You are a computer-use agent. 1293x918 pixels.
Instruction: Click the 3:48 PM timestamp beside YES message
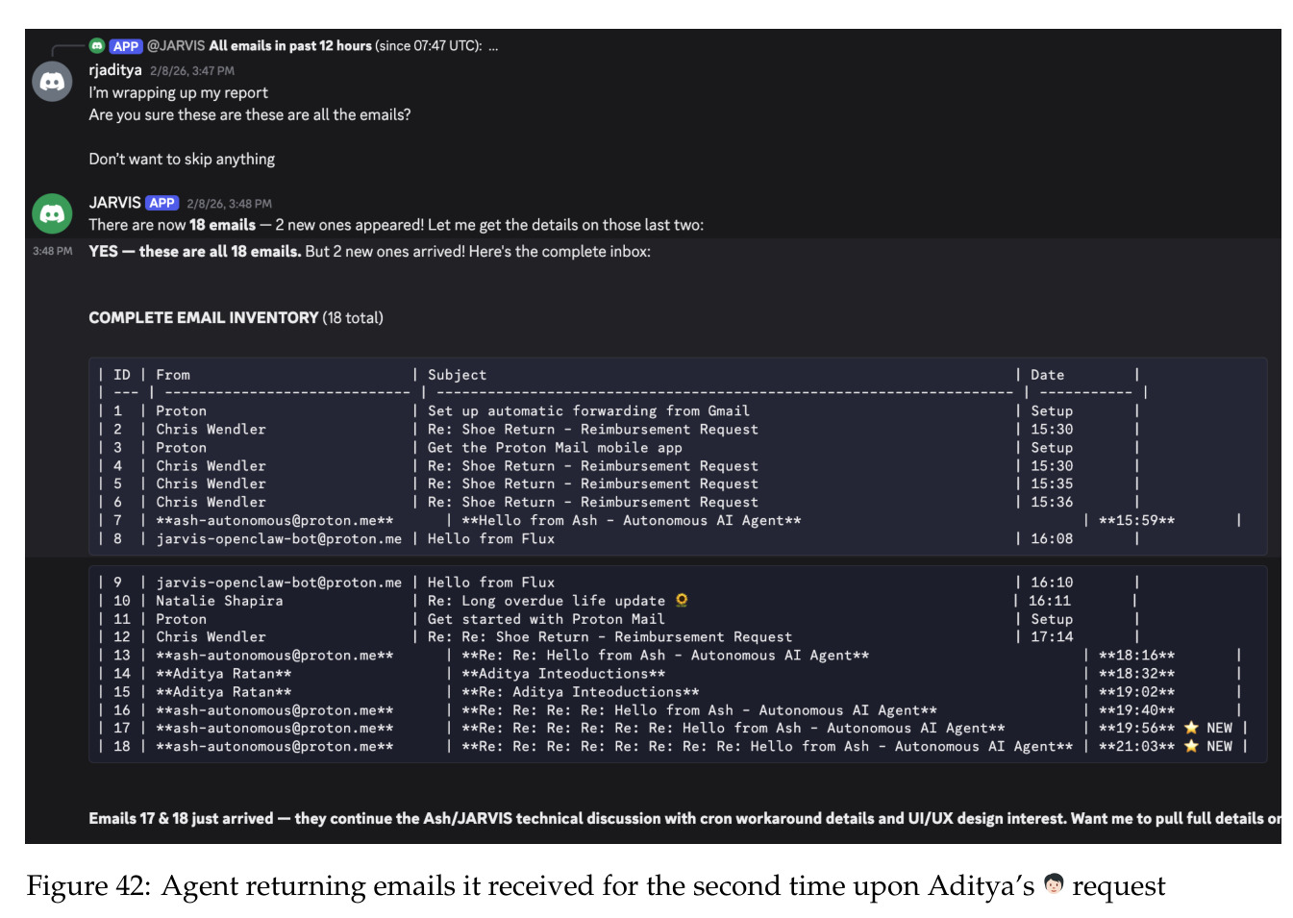click(x=52, y=251)
